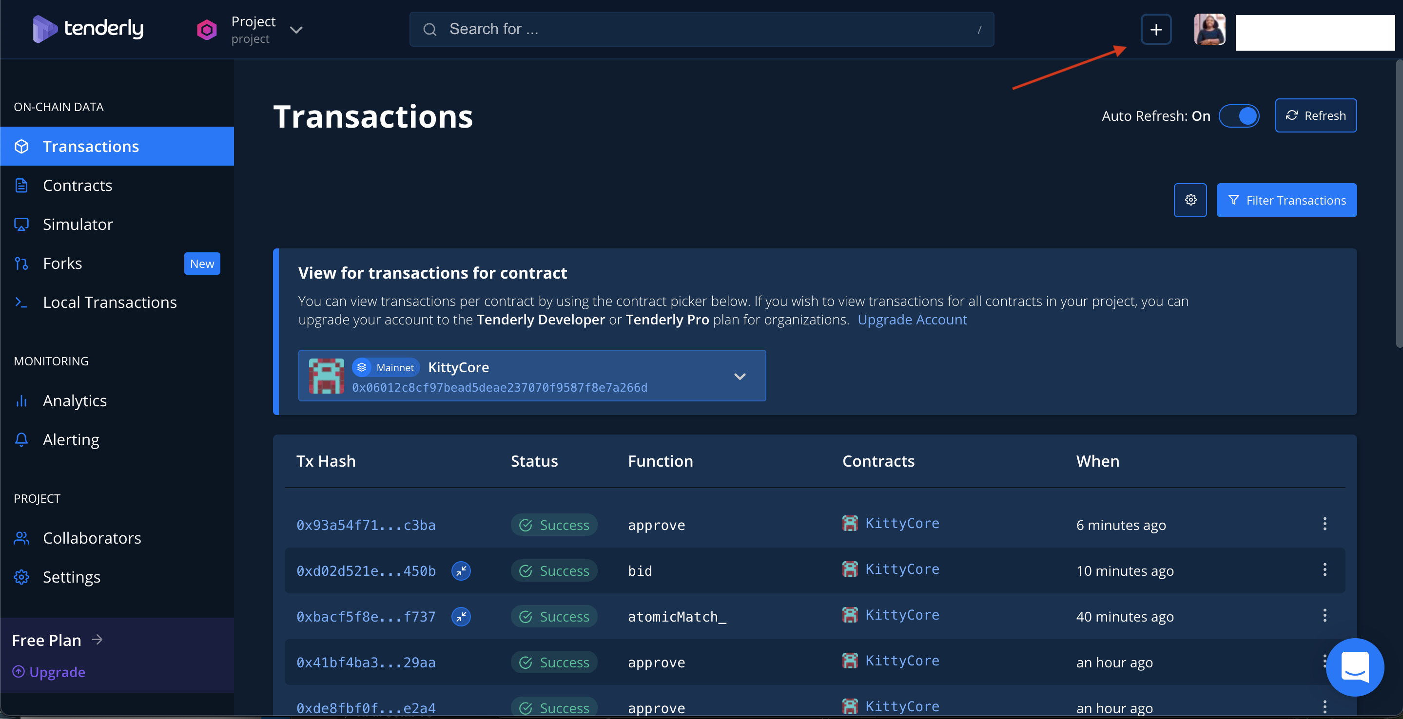Screen dimensions: 1403x719
Task: Click the Refresh button
Action: pyautogui.click(x=1315, y=115)
